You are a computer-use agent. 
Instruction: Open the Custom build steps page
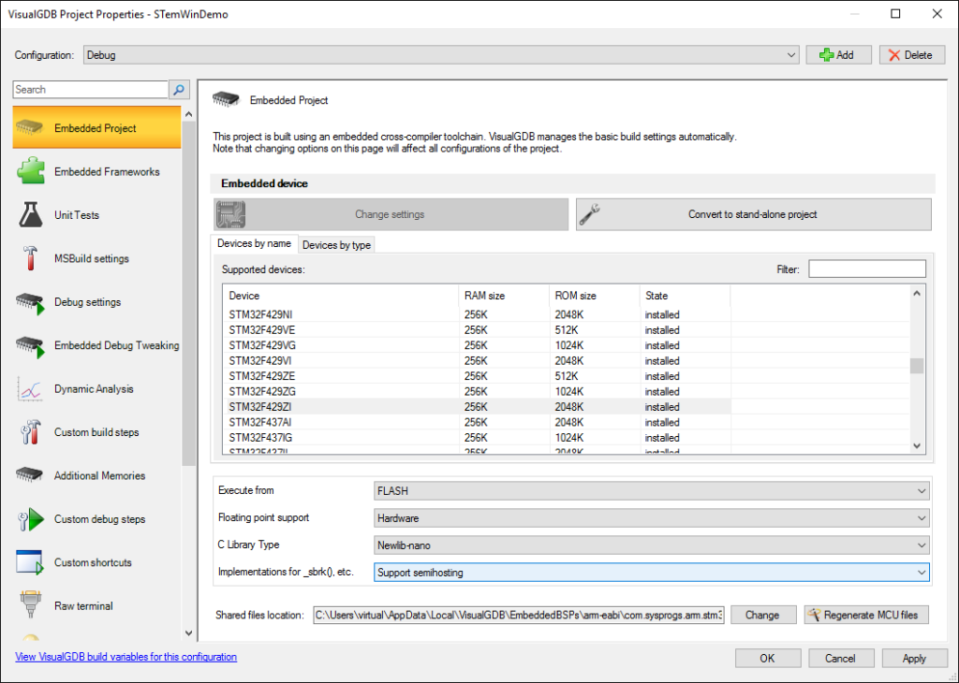point(96,432)
